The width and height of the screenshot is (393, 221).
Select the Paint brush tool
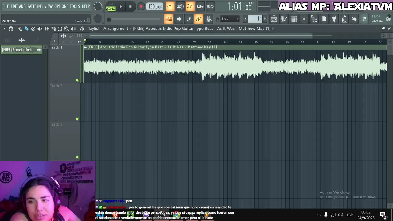(26, 29)
